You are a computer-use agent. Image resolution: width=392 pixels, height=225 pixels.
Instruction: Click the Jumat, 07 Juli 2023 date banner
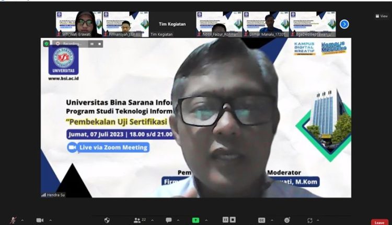coord(120,134)
